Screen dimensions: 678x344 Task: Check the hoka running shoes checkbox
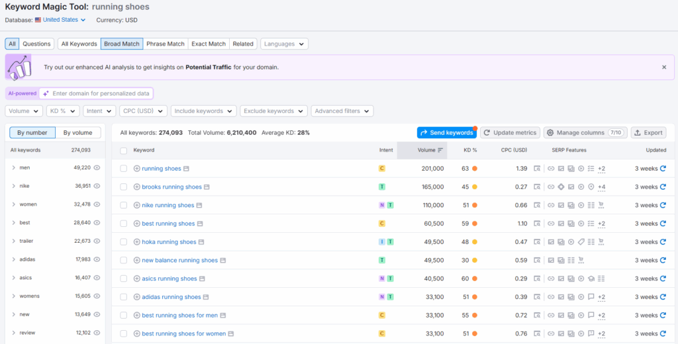click(124, 242)
